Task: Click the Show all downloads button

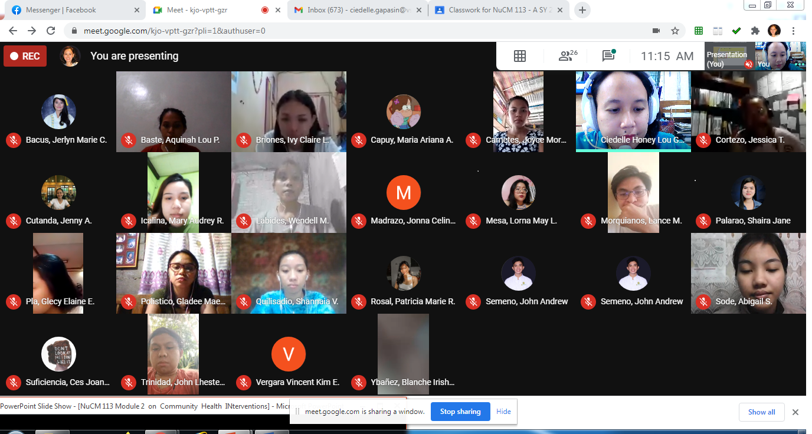Action: [761, 412]
